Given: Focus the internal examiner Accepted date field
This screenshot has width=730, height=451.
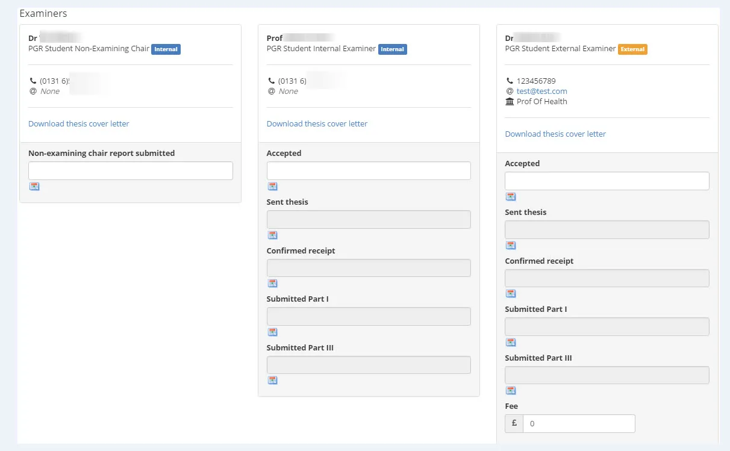Looking at the screenshot, I should [x=369, y=170].
